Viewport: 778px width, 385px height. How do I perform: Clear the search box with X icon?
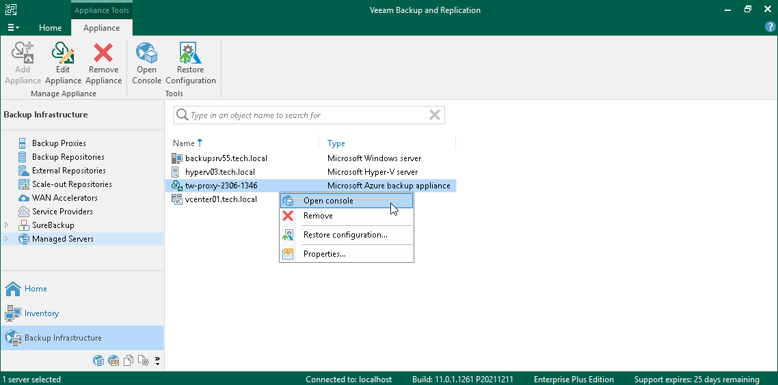point(435,115)
